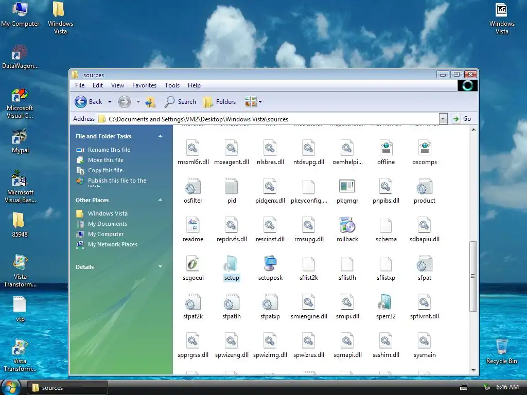Select the sfpat file icon
Viewport: 527px width, 395px height.
(424, 264)
